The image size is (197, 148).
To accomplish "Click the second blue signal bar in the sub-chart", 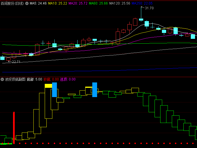I will point(95,90).
